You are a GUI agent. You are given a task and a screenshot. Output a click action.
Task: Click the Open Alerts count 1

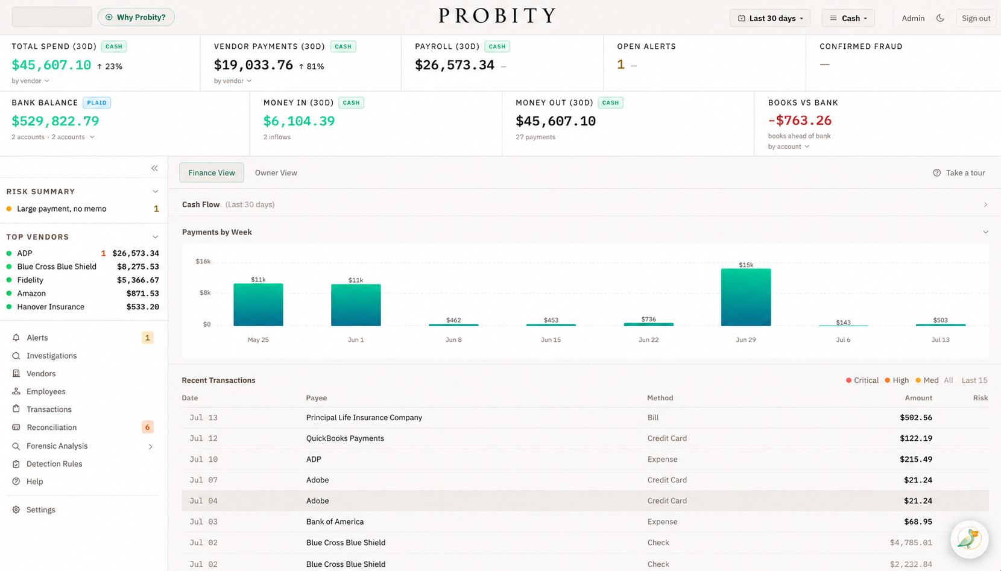tap(620, 65)
